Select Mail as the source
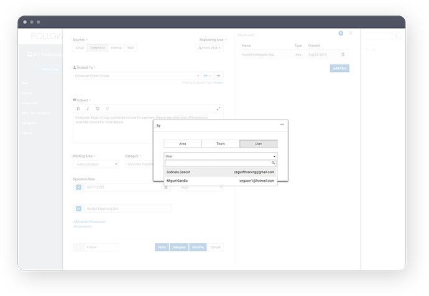 tap(131, 48)
